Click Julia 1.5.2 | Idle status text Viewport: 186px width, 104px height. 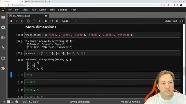[x=30, y=102]
